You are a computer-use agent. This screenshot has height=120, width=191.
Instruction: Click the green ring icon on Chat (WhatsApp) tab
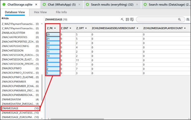[x=44, y=5]
